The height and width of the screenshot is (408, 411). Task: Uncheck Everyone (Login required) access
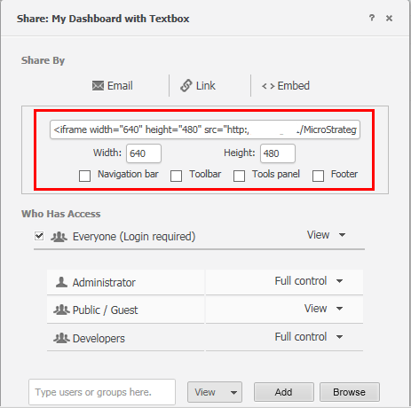click(x=39, y=236)
